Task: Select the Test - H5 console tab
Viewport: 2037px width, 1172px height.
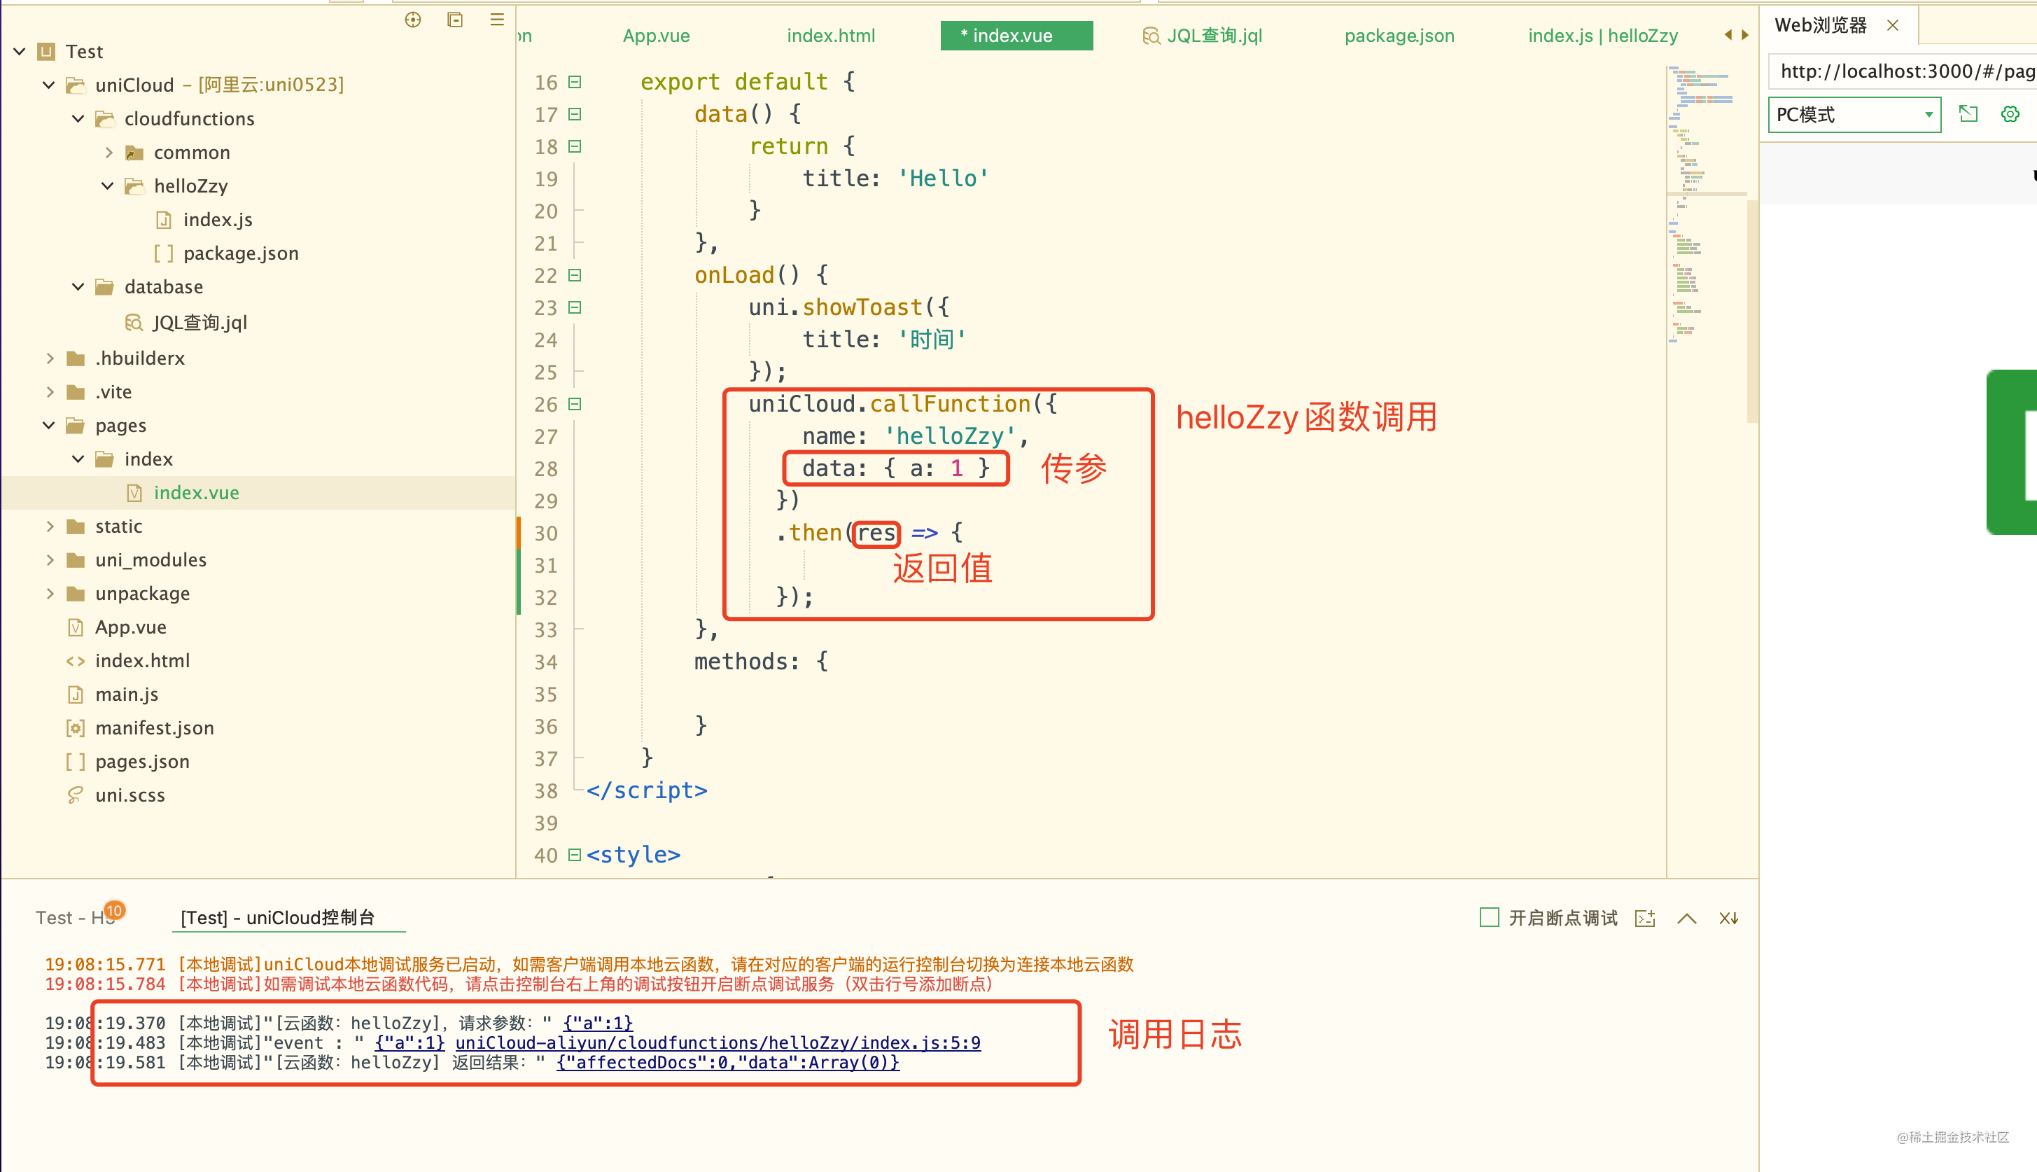Action: tap(77, 918)
